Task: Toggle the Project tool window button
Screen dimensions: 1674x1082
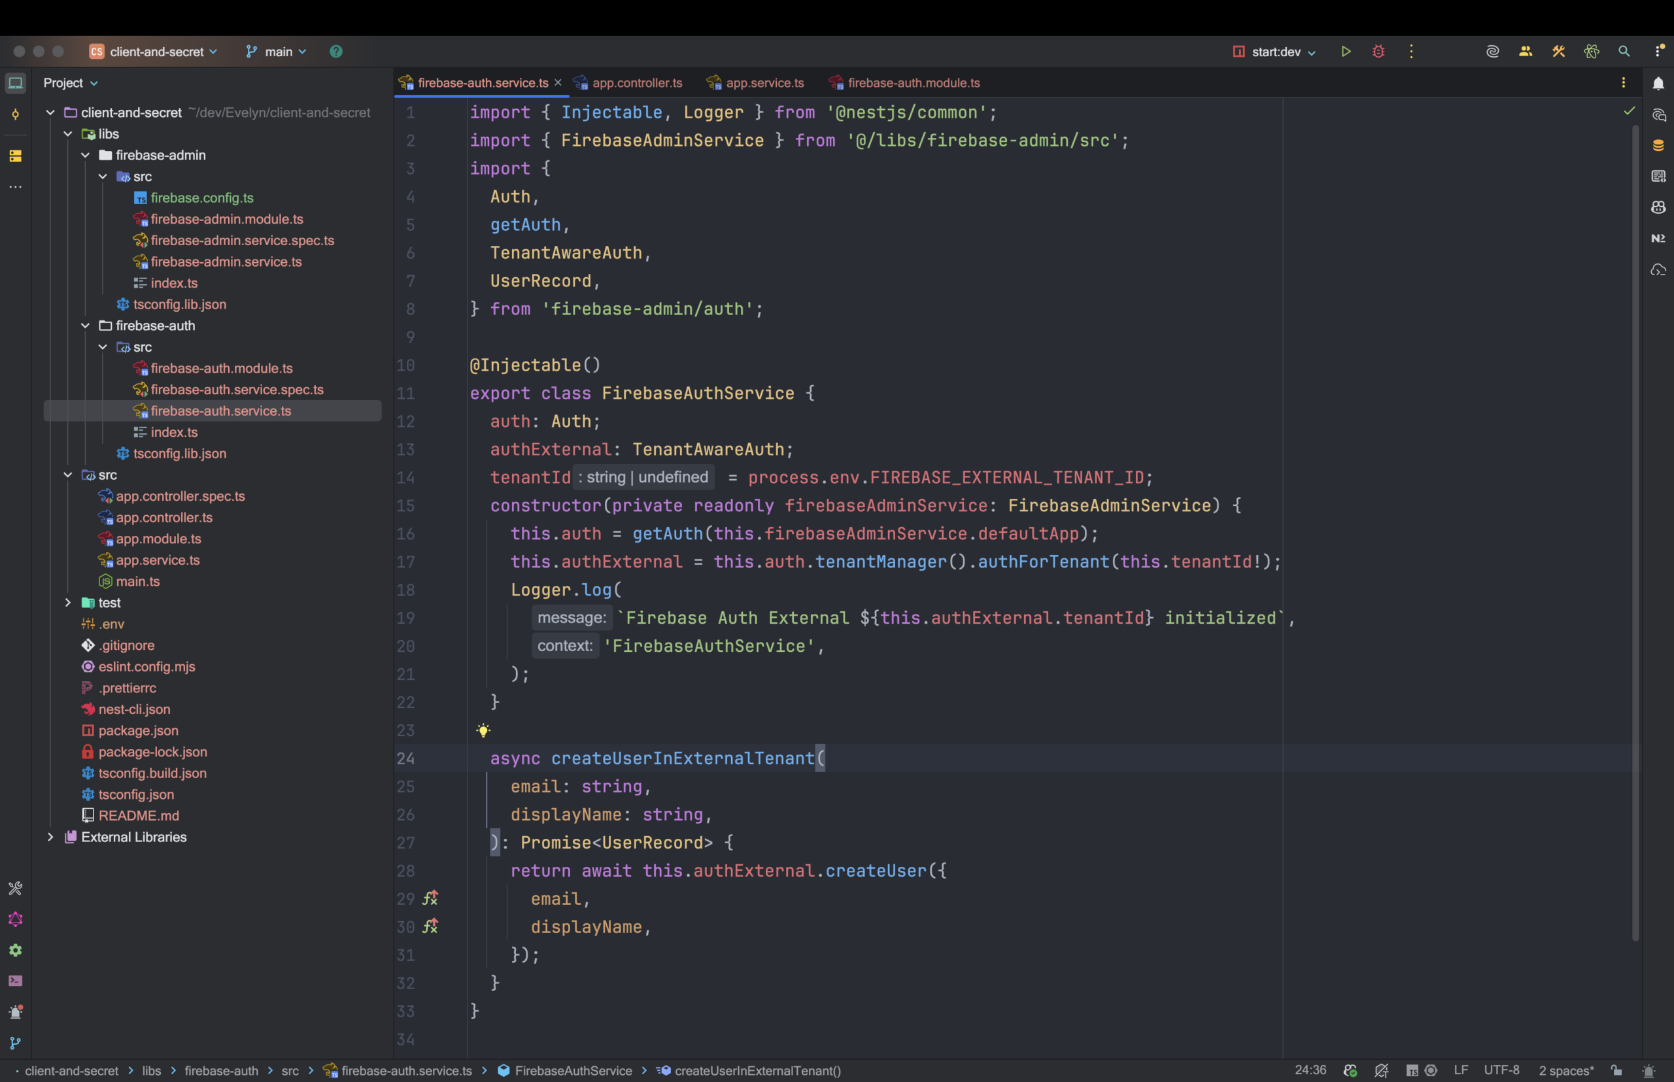Action: pos(16,84)
